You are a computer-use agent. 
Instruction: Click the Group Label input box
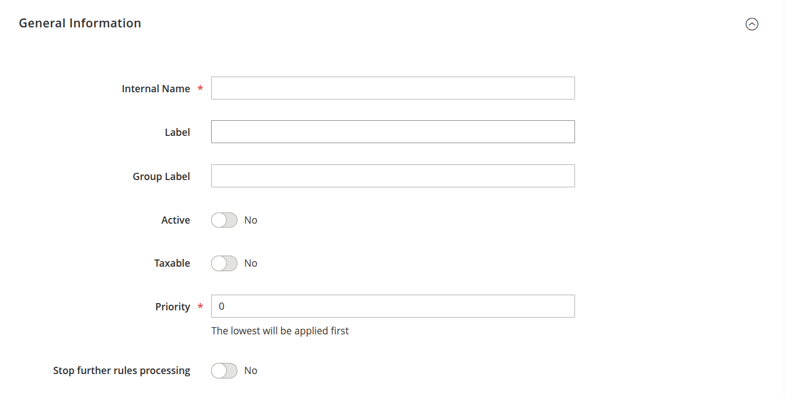click(x=392, y=176)
